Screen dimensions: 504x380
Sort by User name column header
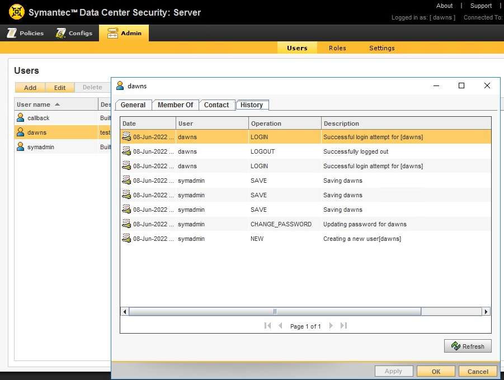pos(56,104)
